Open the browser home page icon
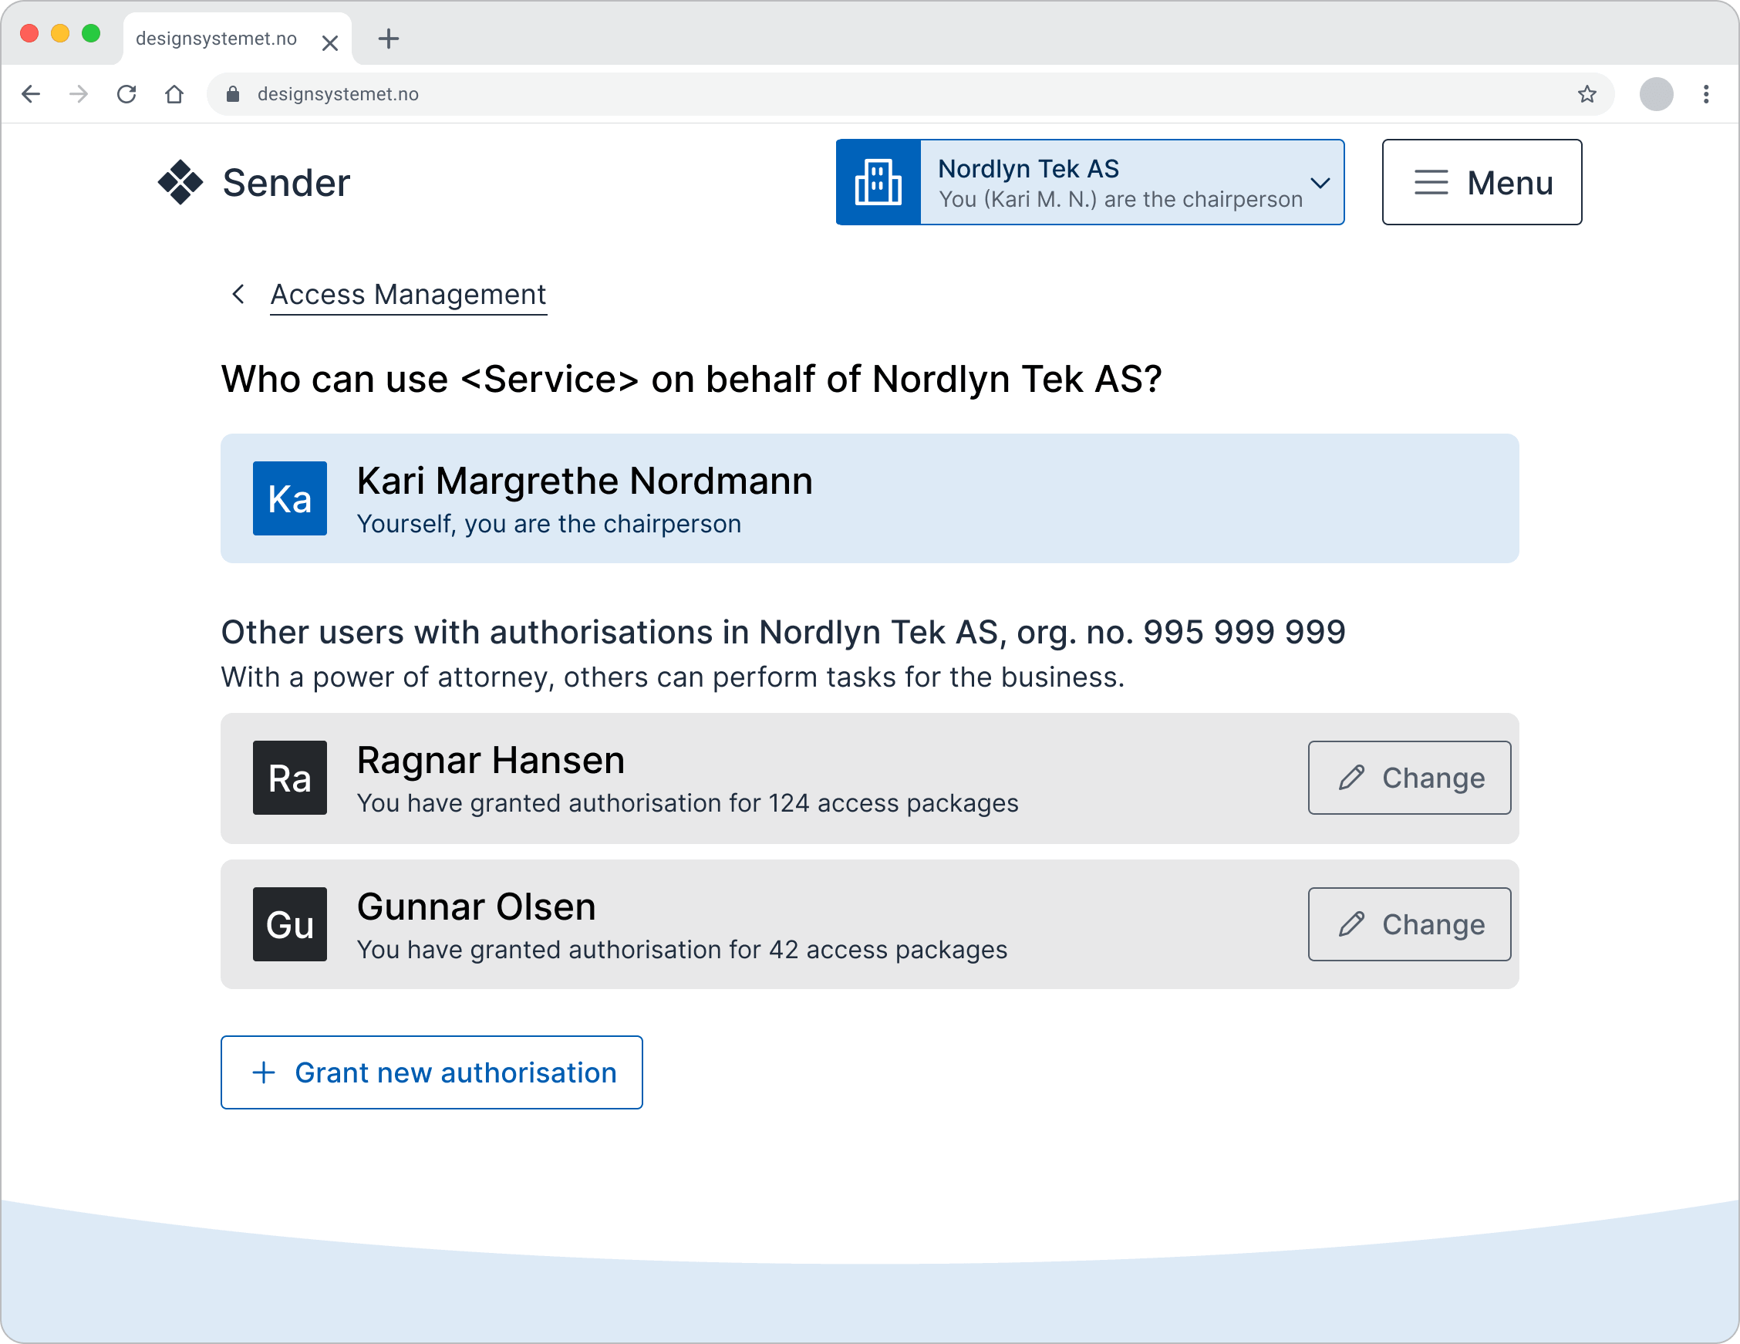Viewport: 1740px width, 1344px height. (174, 94)
